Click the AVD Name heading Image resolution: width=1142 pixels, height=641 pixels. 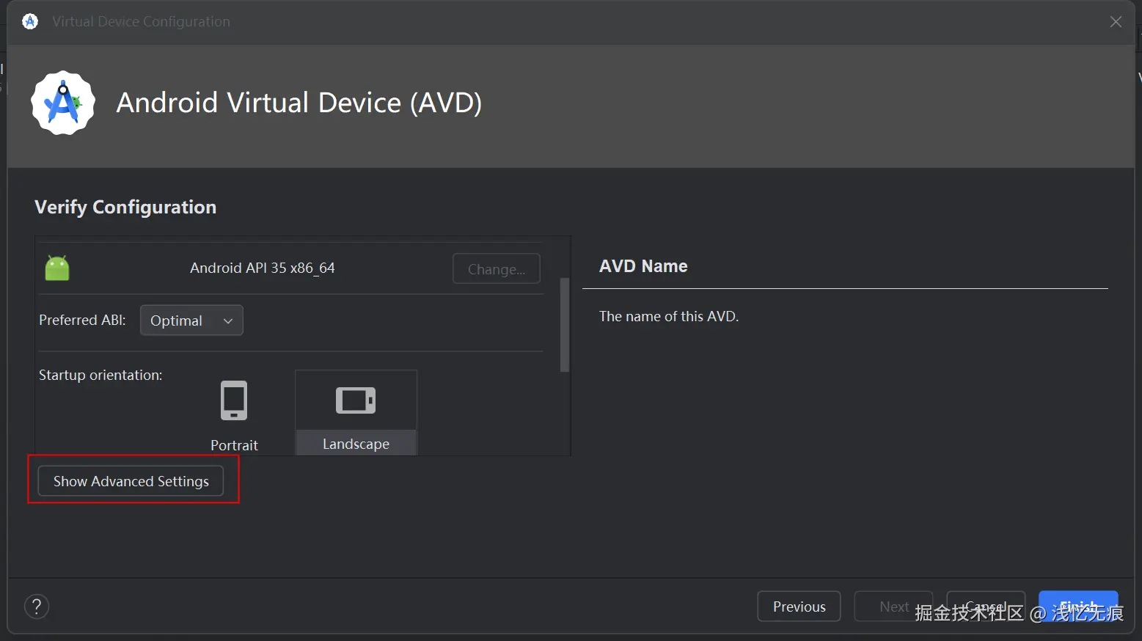pyautogui.click(x=643, y=266)
